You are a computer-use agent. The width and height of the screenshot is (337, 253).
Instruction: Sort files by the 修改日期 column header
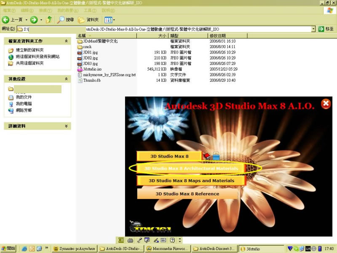227,36
